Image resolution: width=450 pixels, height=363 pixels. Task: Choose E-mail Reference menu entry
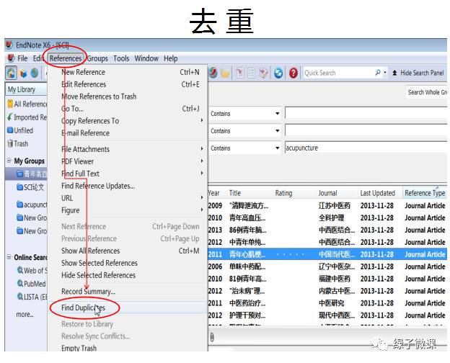128,133
